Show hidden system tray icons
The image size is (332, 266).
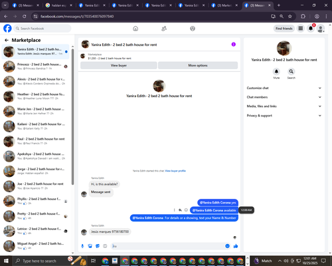(280, 261)
